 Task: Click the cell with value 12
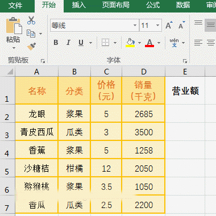106,168
